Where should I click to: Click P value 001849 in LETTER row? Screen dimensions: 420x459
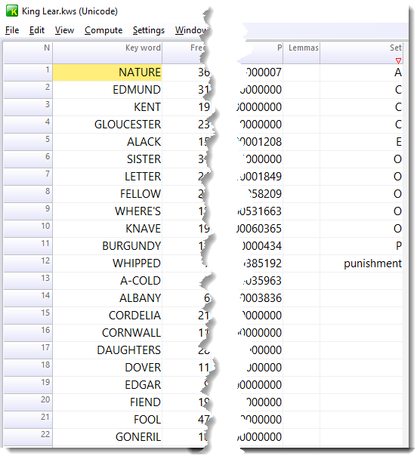[261, 177]
